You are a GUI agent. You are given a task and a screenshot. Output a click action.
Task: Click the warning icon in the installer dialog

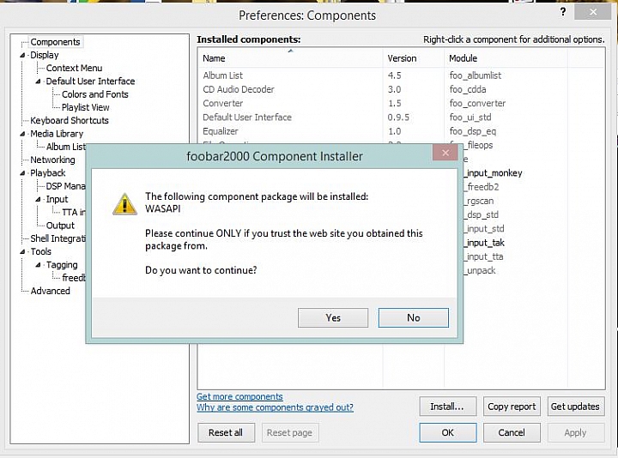coord(124,204)
